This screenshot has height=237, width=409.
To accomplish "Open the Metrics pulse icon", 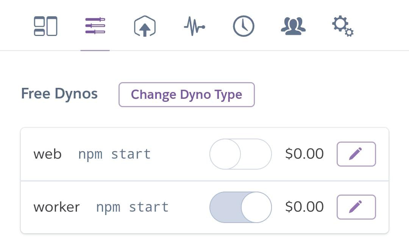I will click(194, 27).
